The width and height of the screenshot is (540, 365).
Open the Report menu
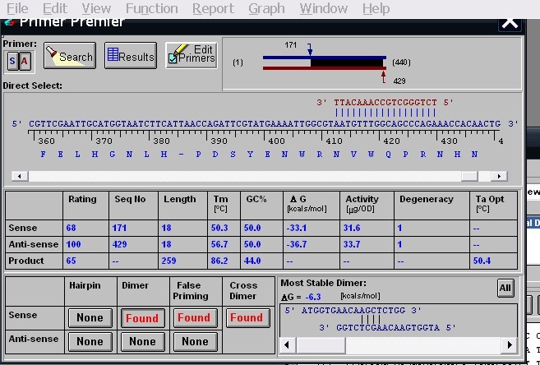pyautogui.click(x=213, y=8)
